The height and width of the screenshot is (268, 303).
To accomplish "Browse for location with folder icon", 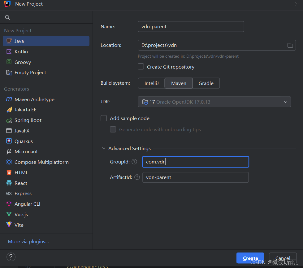I will 290,45.
